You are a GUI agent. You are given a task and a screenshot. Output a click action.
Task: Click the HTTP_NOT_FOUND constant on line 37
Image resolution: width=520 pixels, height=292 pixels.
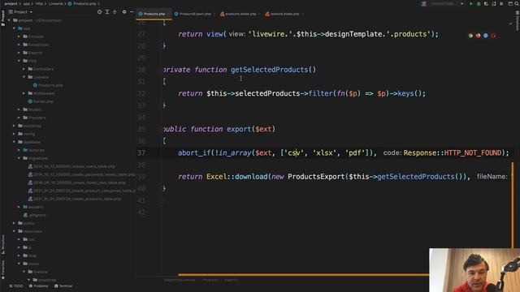(x=473, y=152)
